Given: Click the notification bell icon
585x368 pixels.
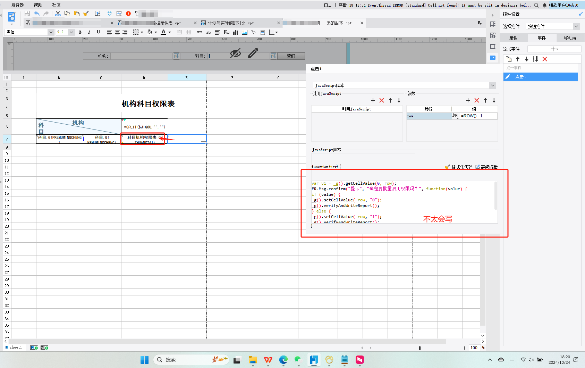Looking at the screenshot, I should (x=545, y=5).
